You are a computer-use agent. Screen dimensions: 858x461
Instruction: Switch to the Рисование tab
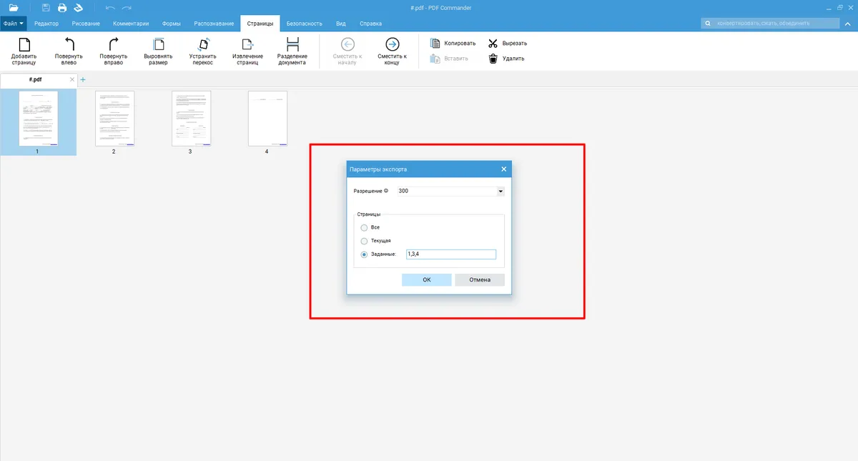86,24
